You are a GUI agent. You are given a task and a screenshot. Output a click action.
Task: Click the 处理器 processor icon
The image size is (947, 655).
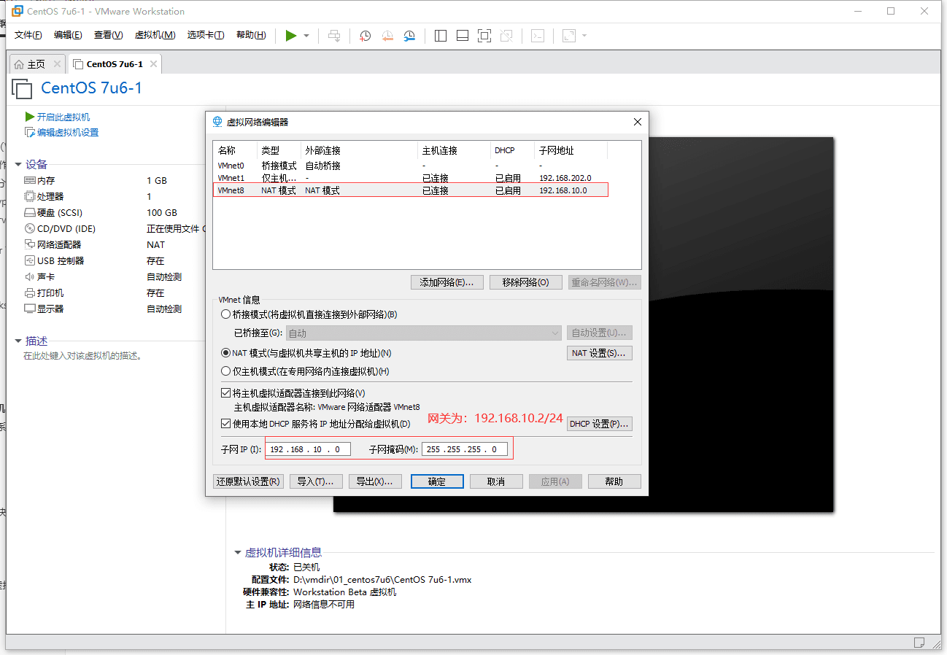tap(30, 196)
